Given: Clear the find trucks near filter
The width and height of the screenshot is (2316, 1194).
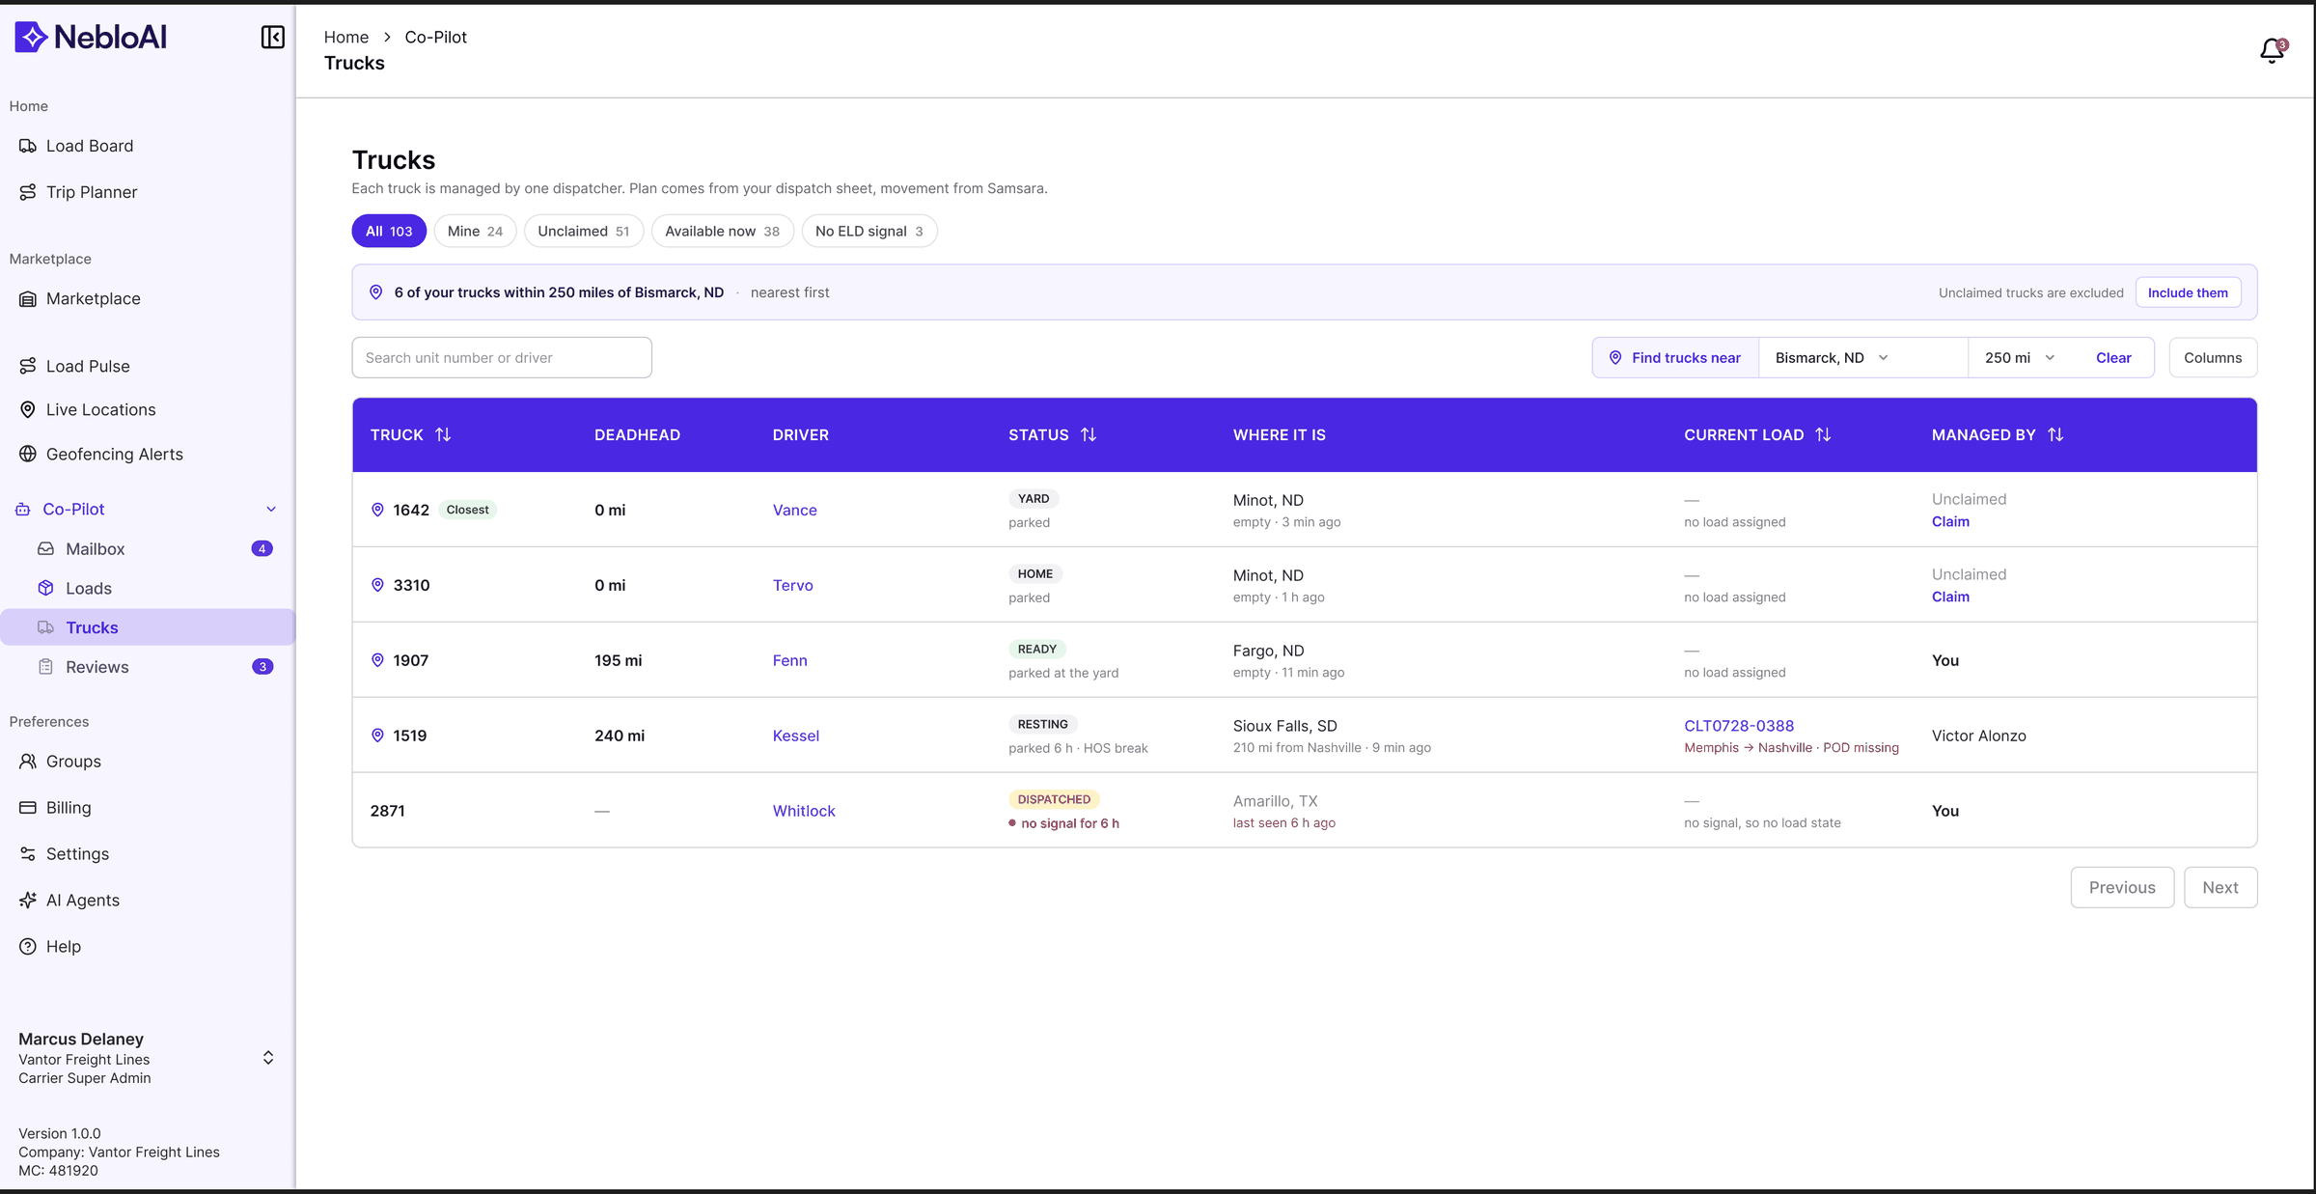Looking at the screenshot, I should [x=2113, y=357].
